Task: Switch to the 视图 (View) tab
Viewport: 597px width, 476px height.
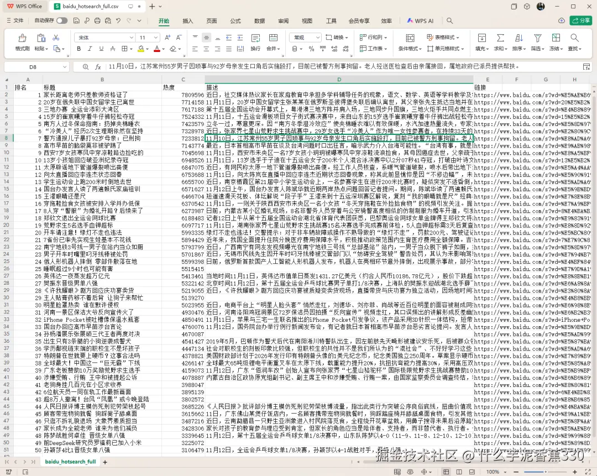Action: 307,20
